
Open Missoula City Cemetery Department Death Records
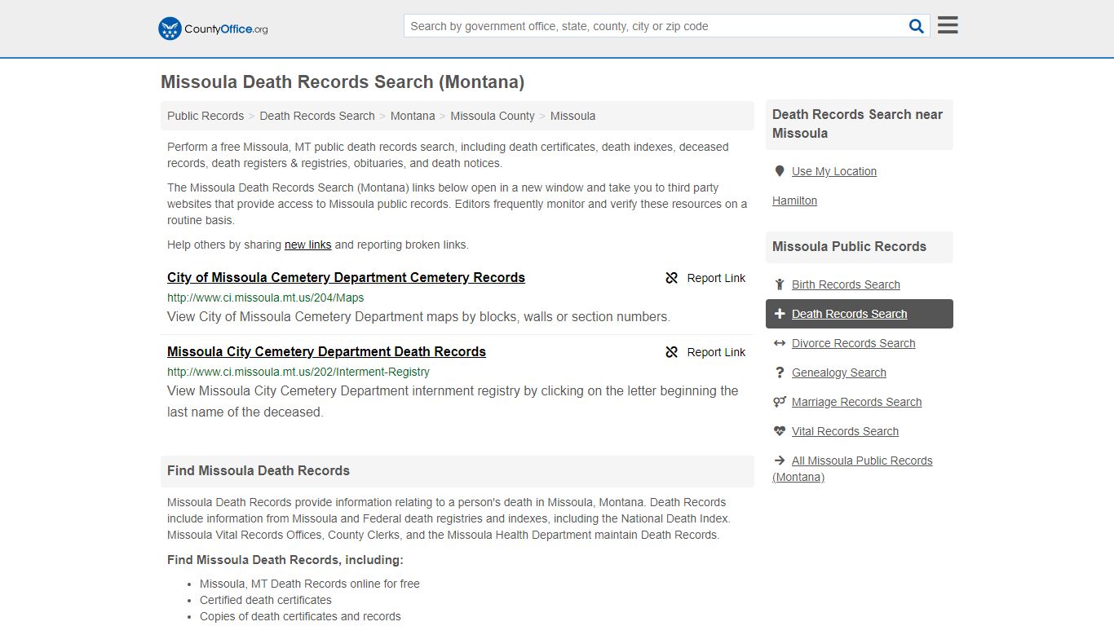coord(326,351)
